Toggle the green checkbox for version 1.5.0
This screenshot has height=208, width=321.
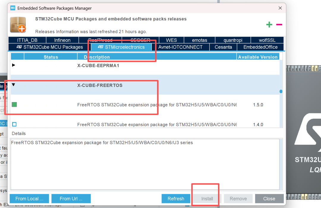tap(14, 105)
